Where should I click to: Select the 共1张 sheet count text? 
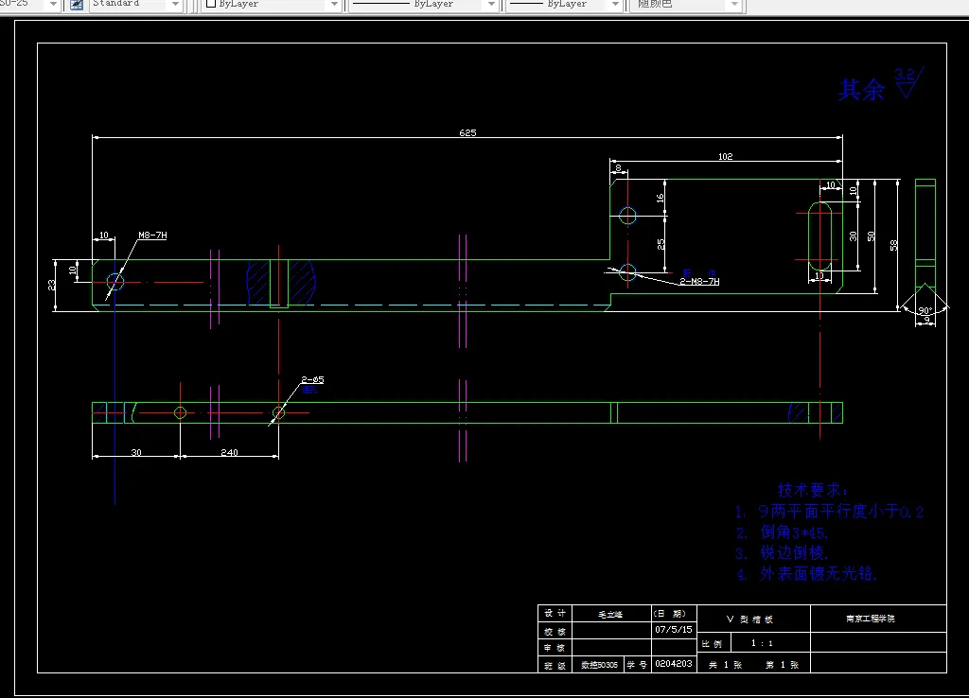point(725,665)
